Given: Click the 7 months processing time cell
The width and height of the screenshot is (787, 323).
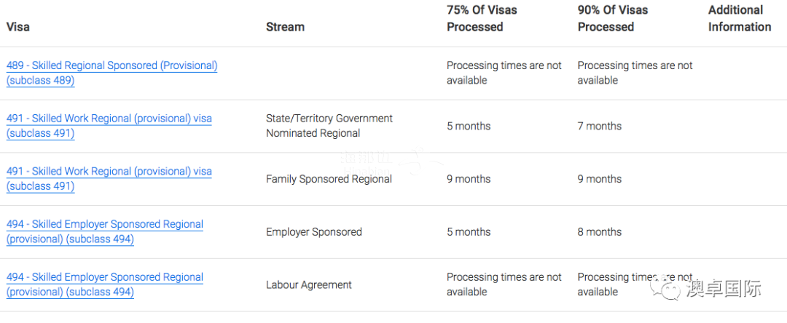Looking at the screenshot, I should [600, 126].
